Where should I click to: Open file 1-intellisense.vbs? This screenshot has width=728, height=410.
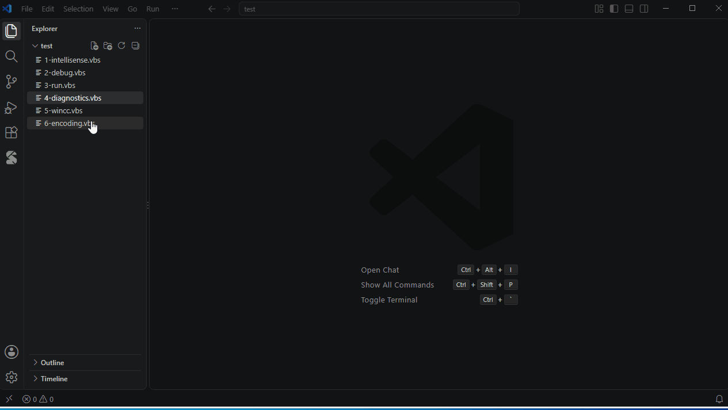point(85,60)
